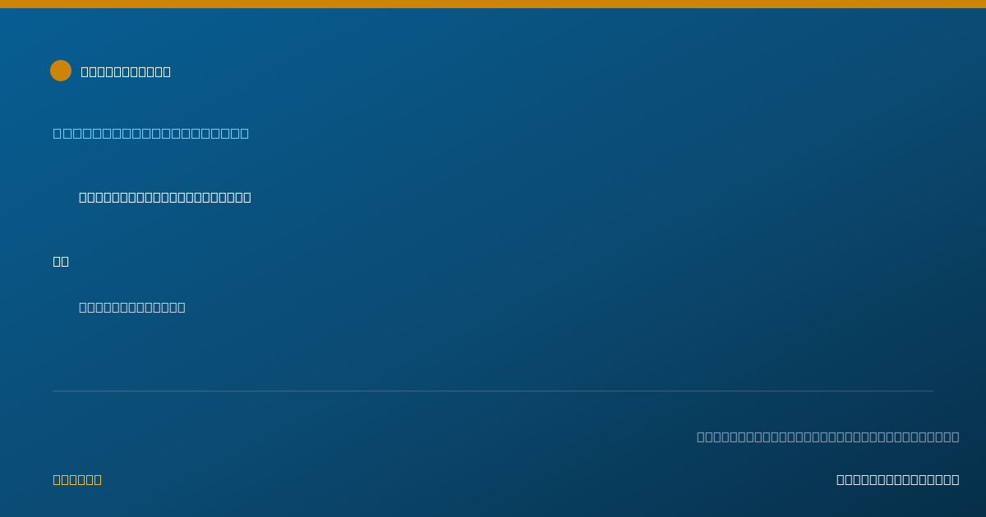Click the orange footer text link
Viewport: 986px width, 517px height.
pyautogui.click(x=77, y=479)
